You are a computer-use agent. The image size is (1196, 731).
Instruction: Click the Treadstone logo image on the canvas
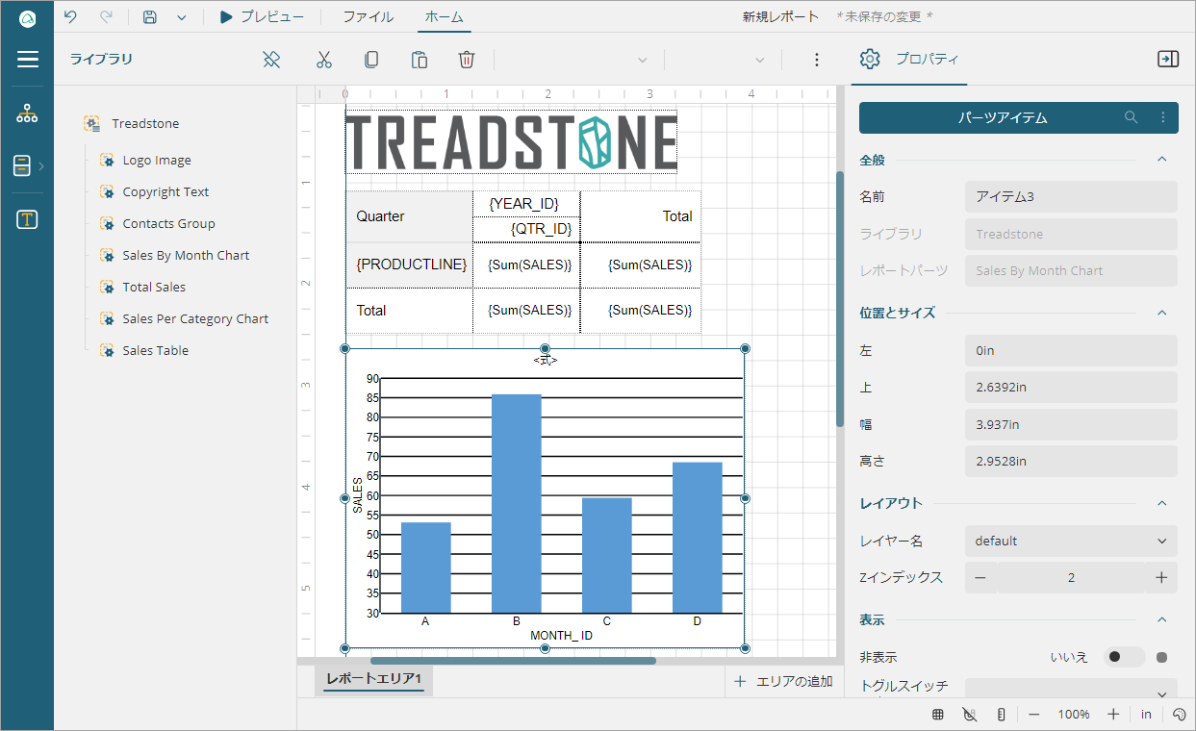pyautogui.click(x=511, y=142)
